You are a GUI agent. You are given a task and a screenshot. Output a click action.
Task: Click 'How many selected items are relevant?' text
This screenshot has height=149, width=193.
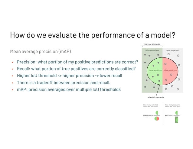pyautogui.click(x=151, y=105)
